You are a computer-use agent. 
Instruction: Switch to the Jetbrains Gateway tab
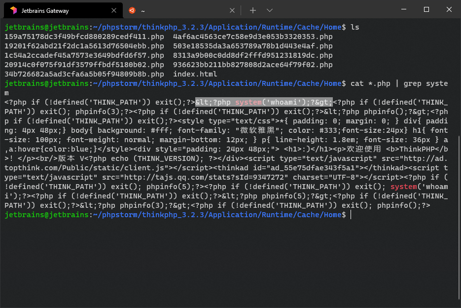pos(63,10)
